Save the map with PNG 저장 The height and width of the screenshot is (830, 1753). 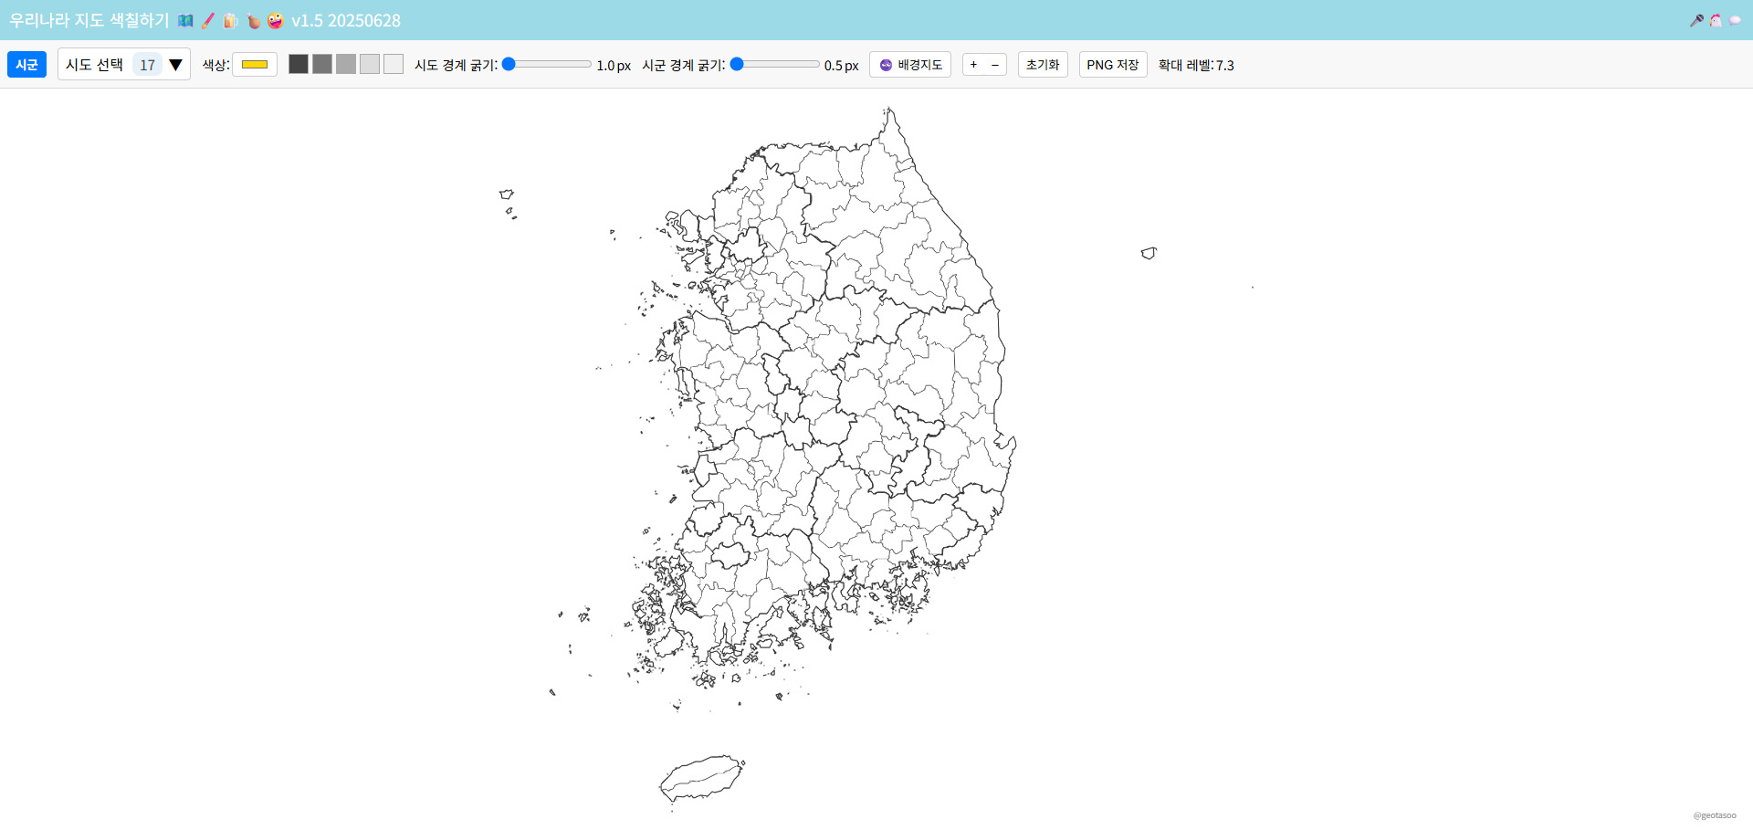[x=1112, y=65]
